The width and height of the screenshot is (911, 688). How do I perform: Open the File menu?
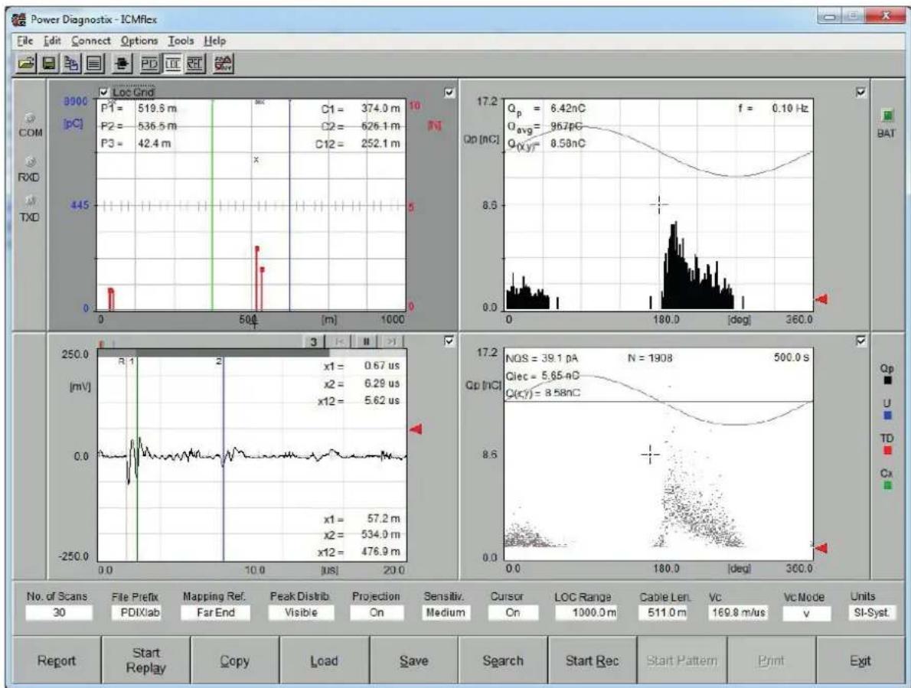(x=25, y=41)
